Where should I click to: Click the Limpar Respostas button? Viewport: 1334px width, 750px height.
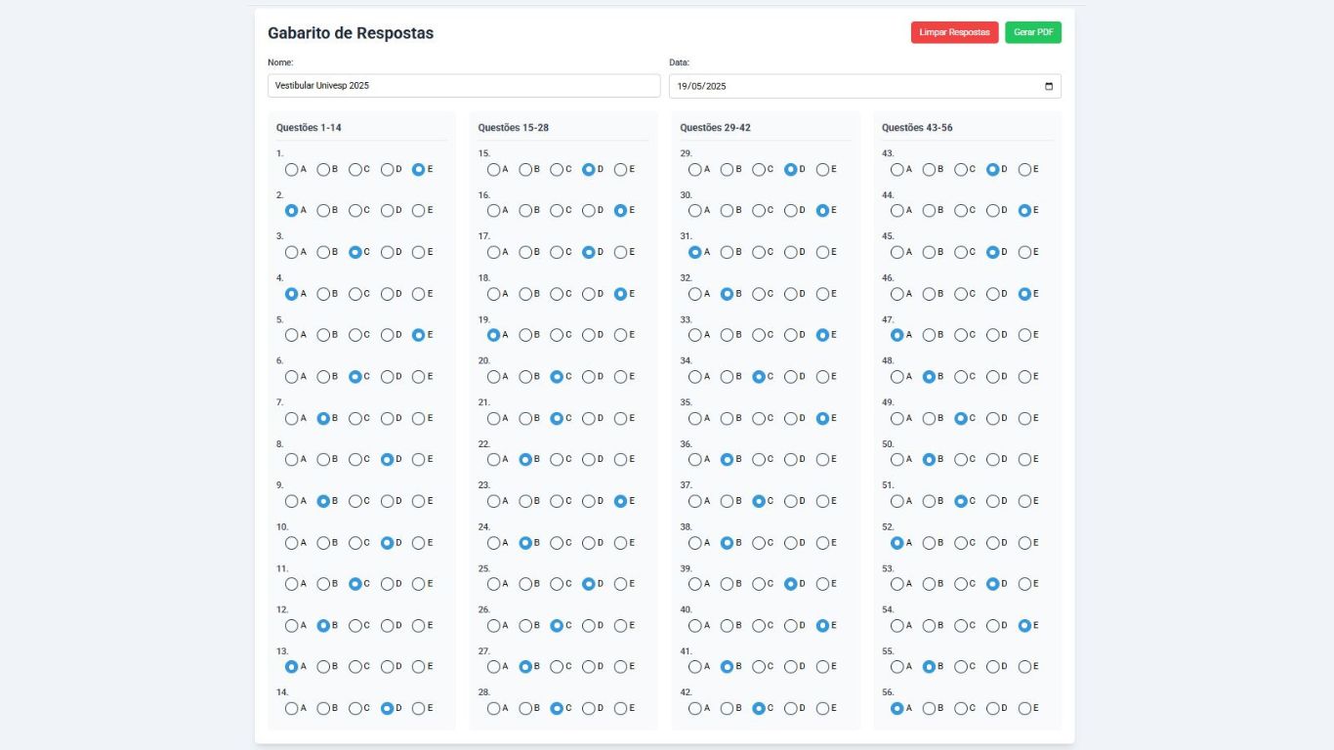[954, 32]
